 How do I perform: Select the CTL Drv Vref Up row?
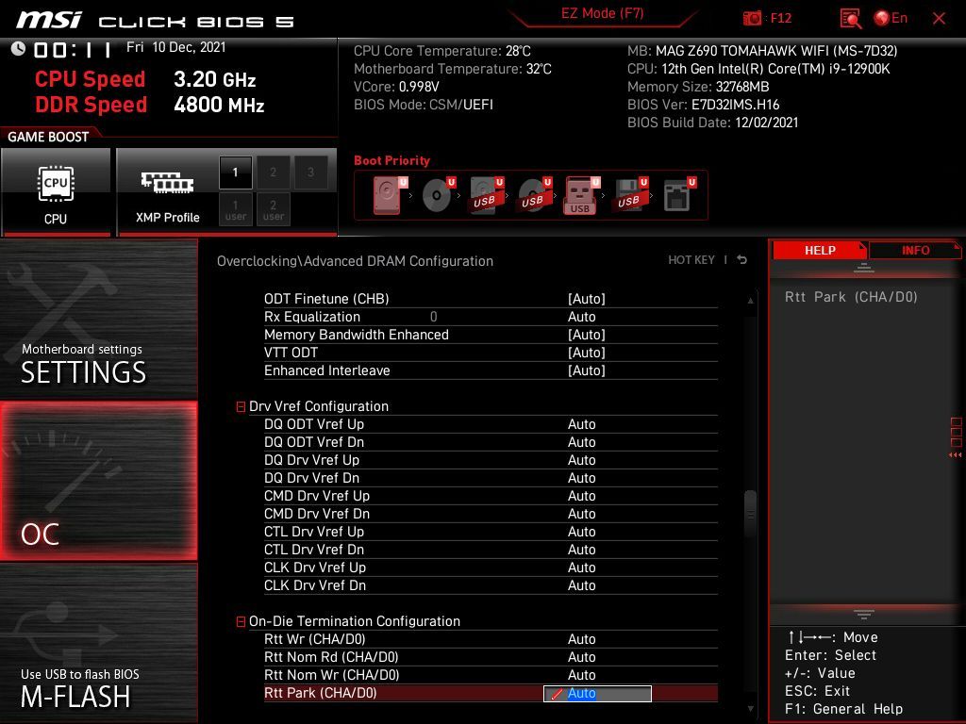click(x=491, y=532)
